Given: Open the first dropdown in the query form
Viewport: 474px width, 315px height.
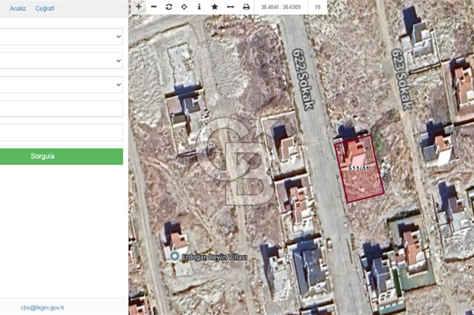Looking at the screenshot, I should (61, 37).
